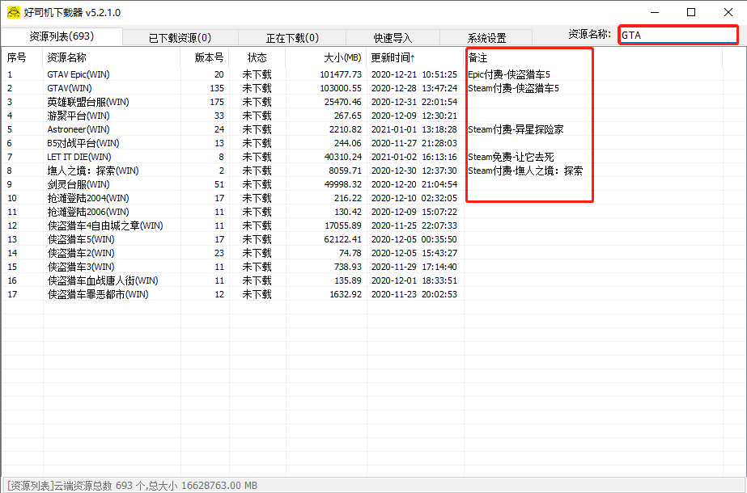Sort by 版本号 column header
Image resolution: width=747 pixels, height=493 pixels.
pyautogui.click(x=205, y=57)
